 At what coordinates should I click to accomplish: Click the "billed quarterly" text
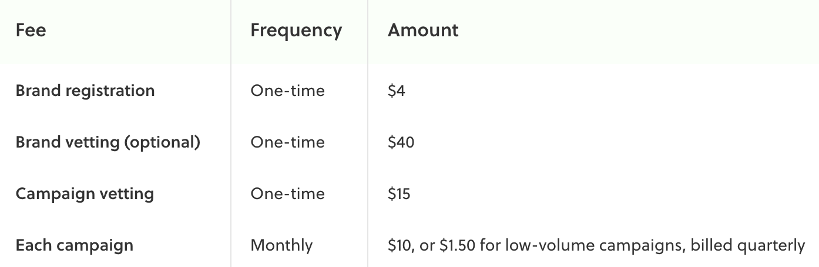click(x=747, y=245)
